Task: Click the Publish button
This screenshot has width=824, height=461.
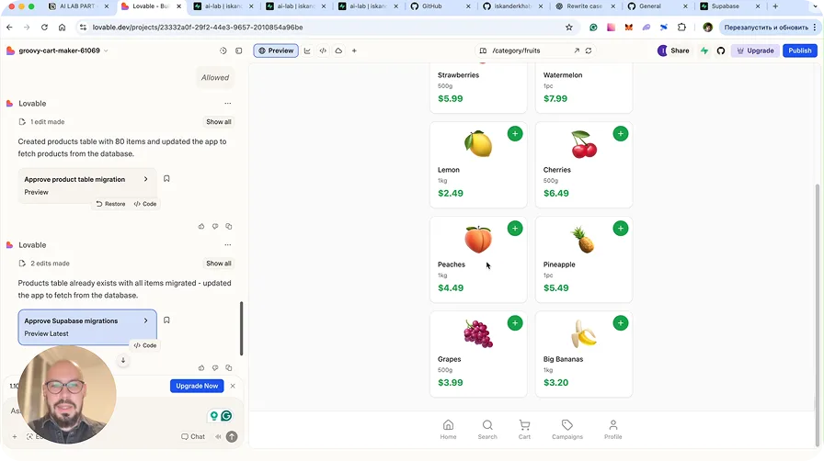Action: tap(799, 51)
